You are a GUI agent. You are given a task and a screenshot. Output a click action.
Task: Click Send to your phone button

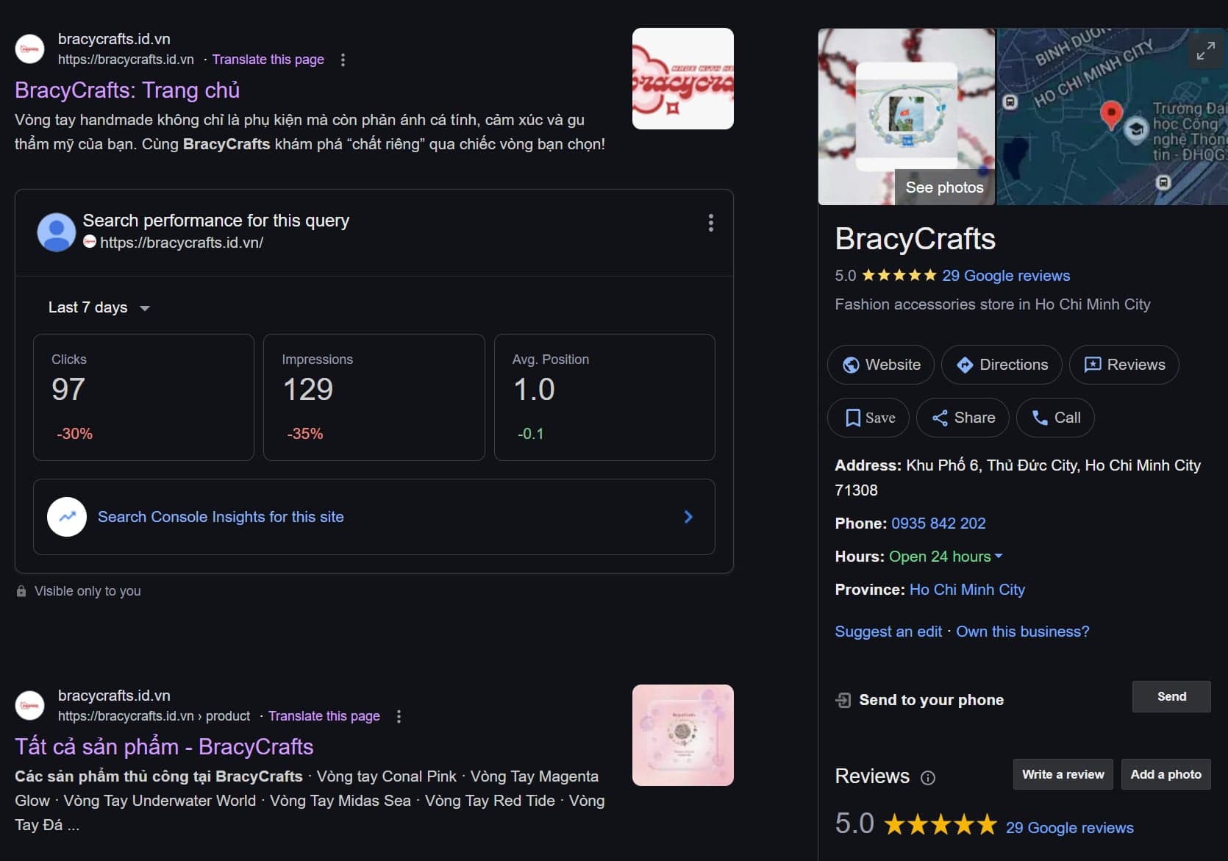(1171, 696)
